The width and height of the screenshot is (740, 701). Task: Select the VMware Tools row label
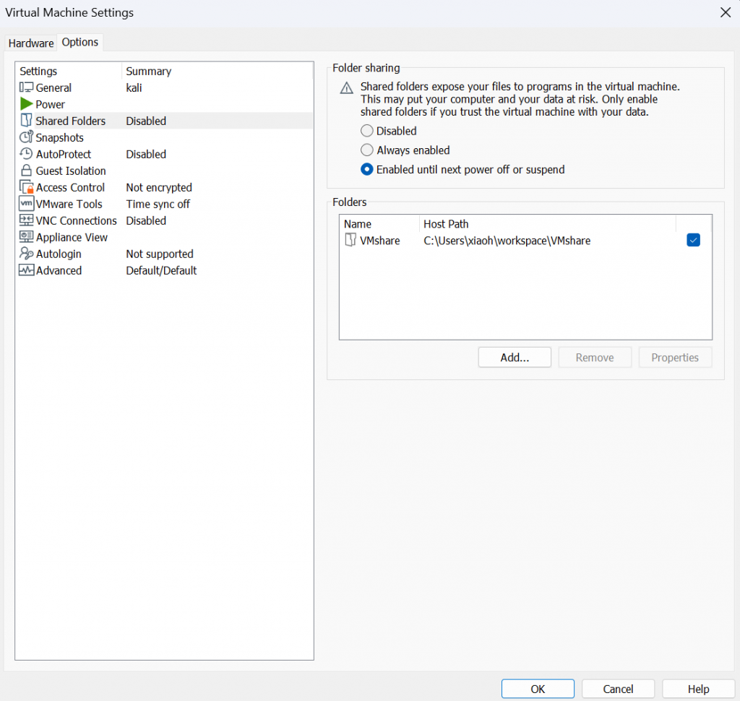pos(69,204)
